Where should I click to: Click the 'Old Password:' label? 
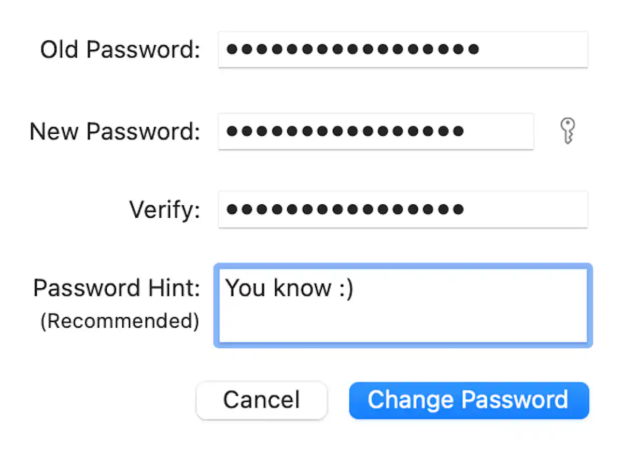(119, 49)
